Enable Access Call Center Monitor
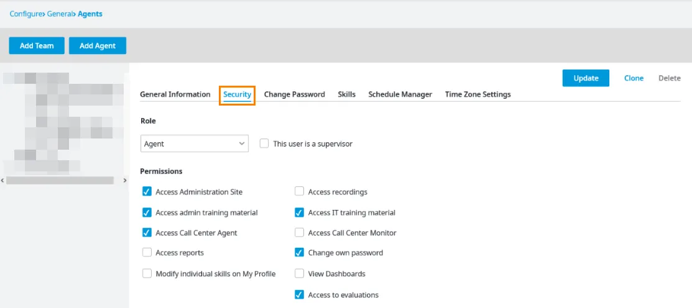692x308 pixels. pyautogui.click(x=300, y=233)
